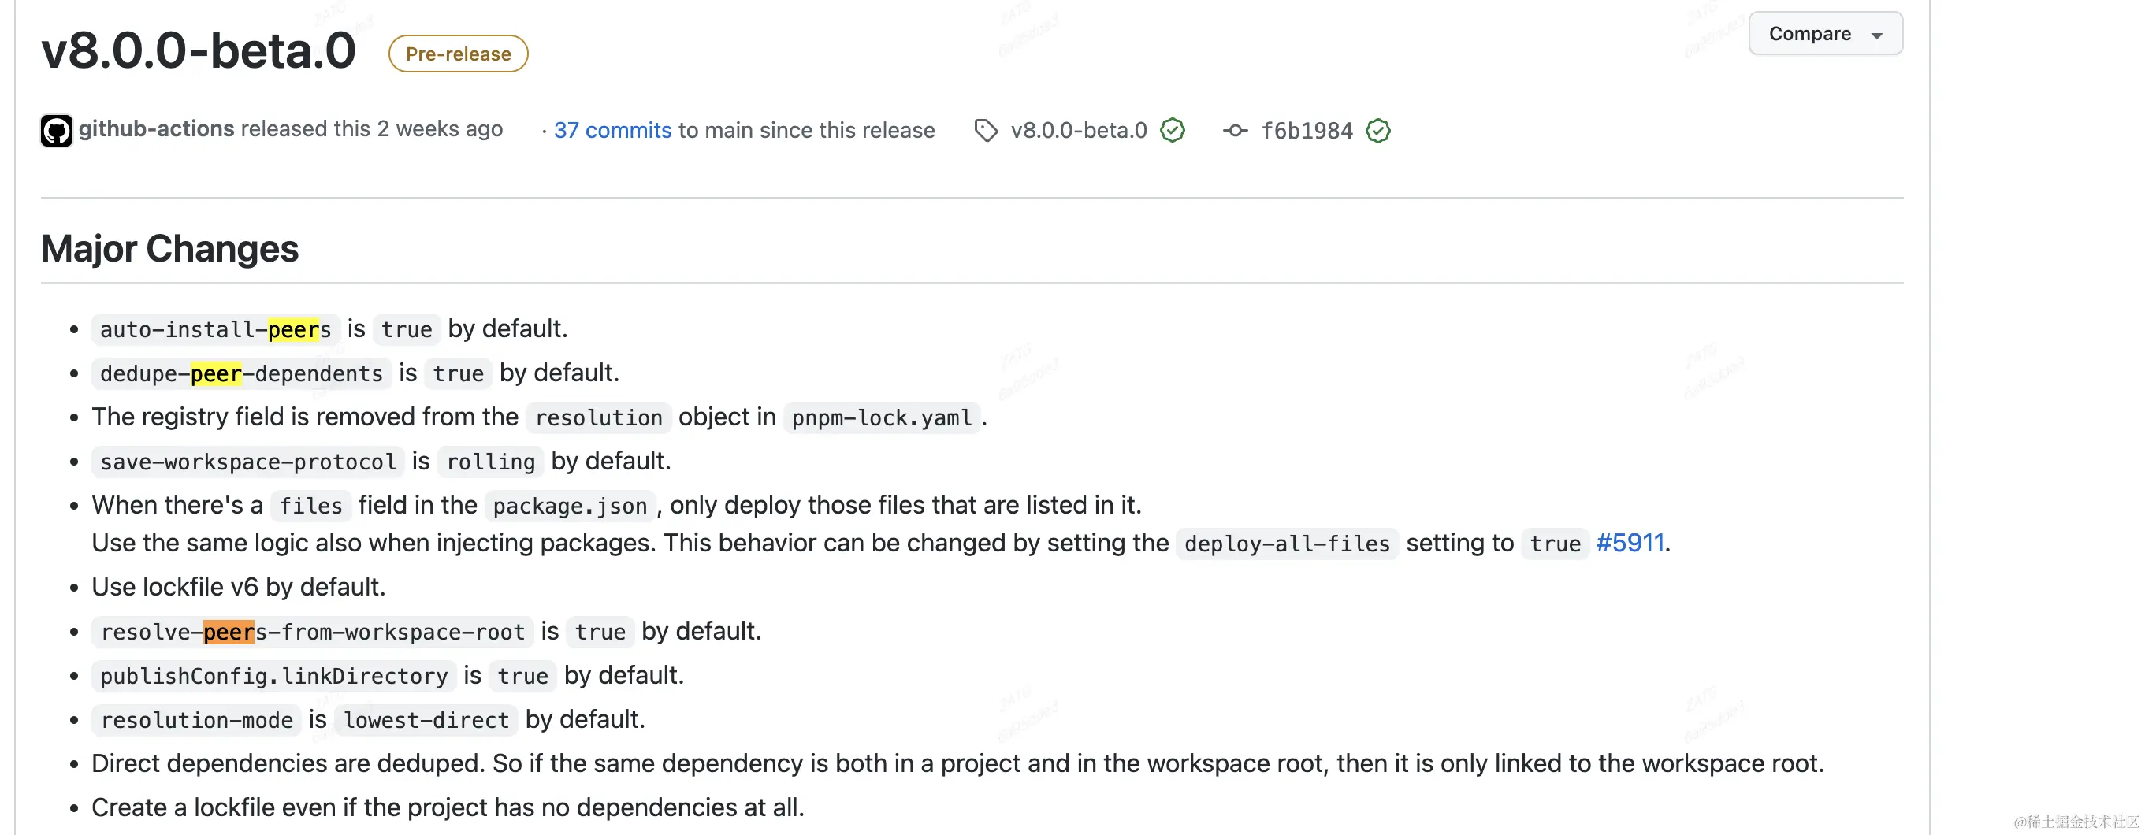Image resolution: width=2145 pixels, height=835 pixels.
Task: Click the tag icon beside v8.0.0-beta.0
Action: coord(986,131)
